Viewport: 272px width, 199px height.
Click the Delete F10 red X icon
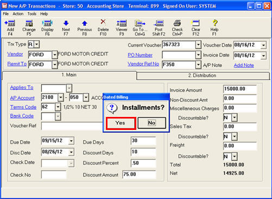[103, 22]
